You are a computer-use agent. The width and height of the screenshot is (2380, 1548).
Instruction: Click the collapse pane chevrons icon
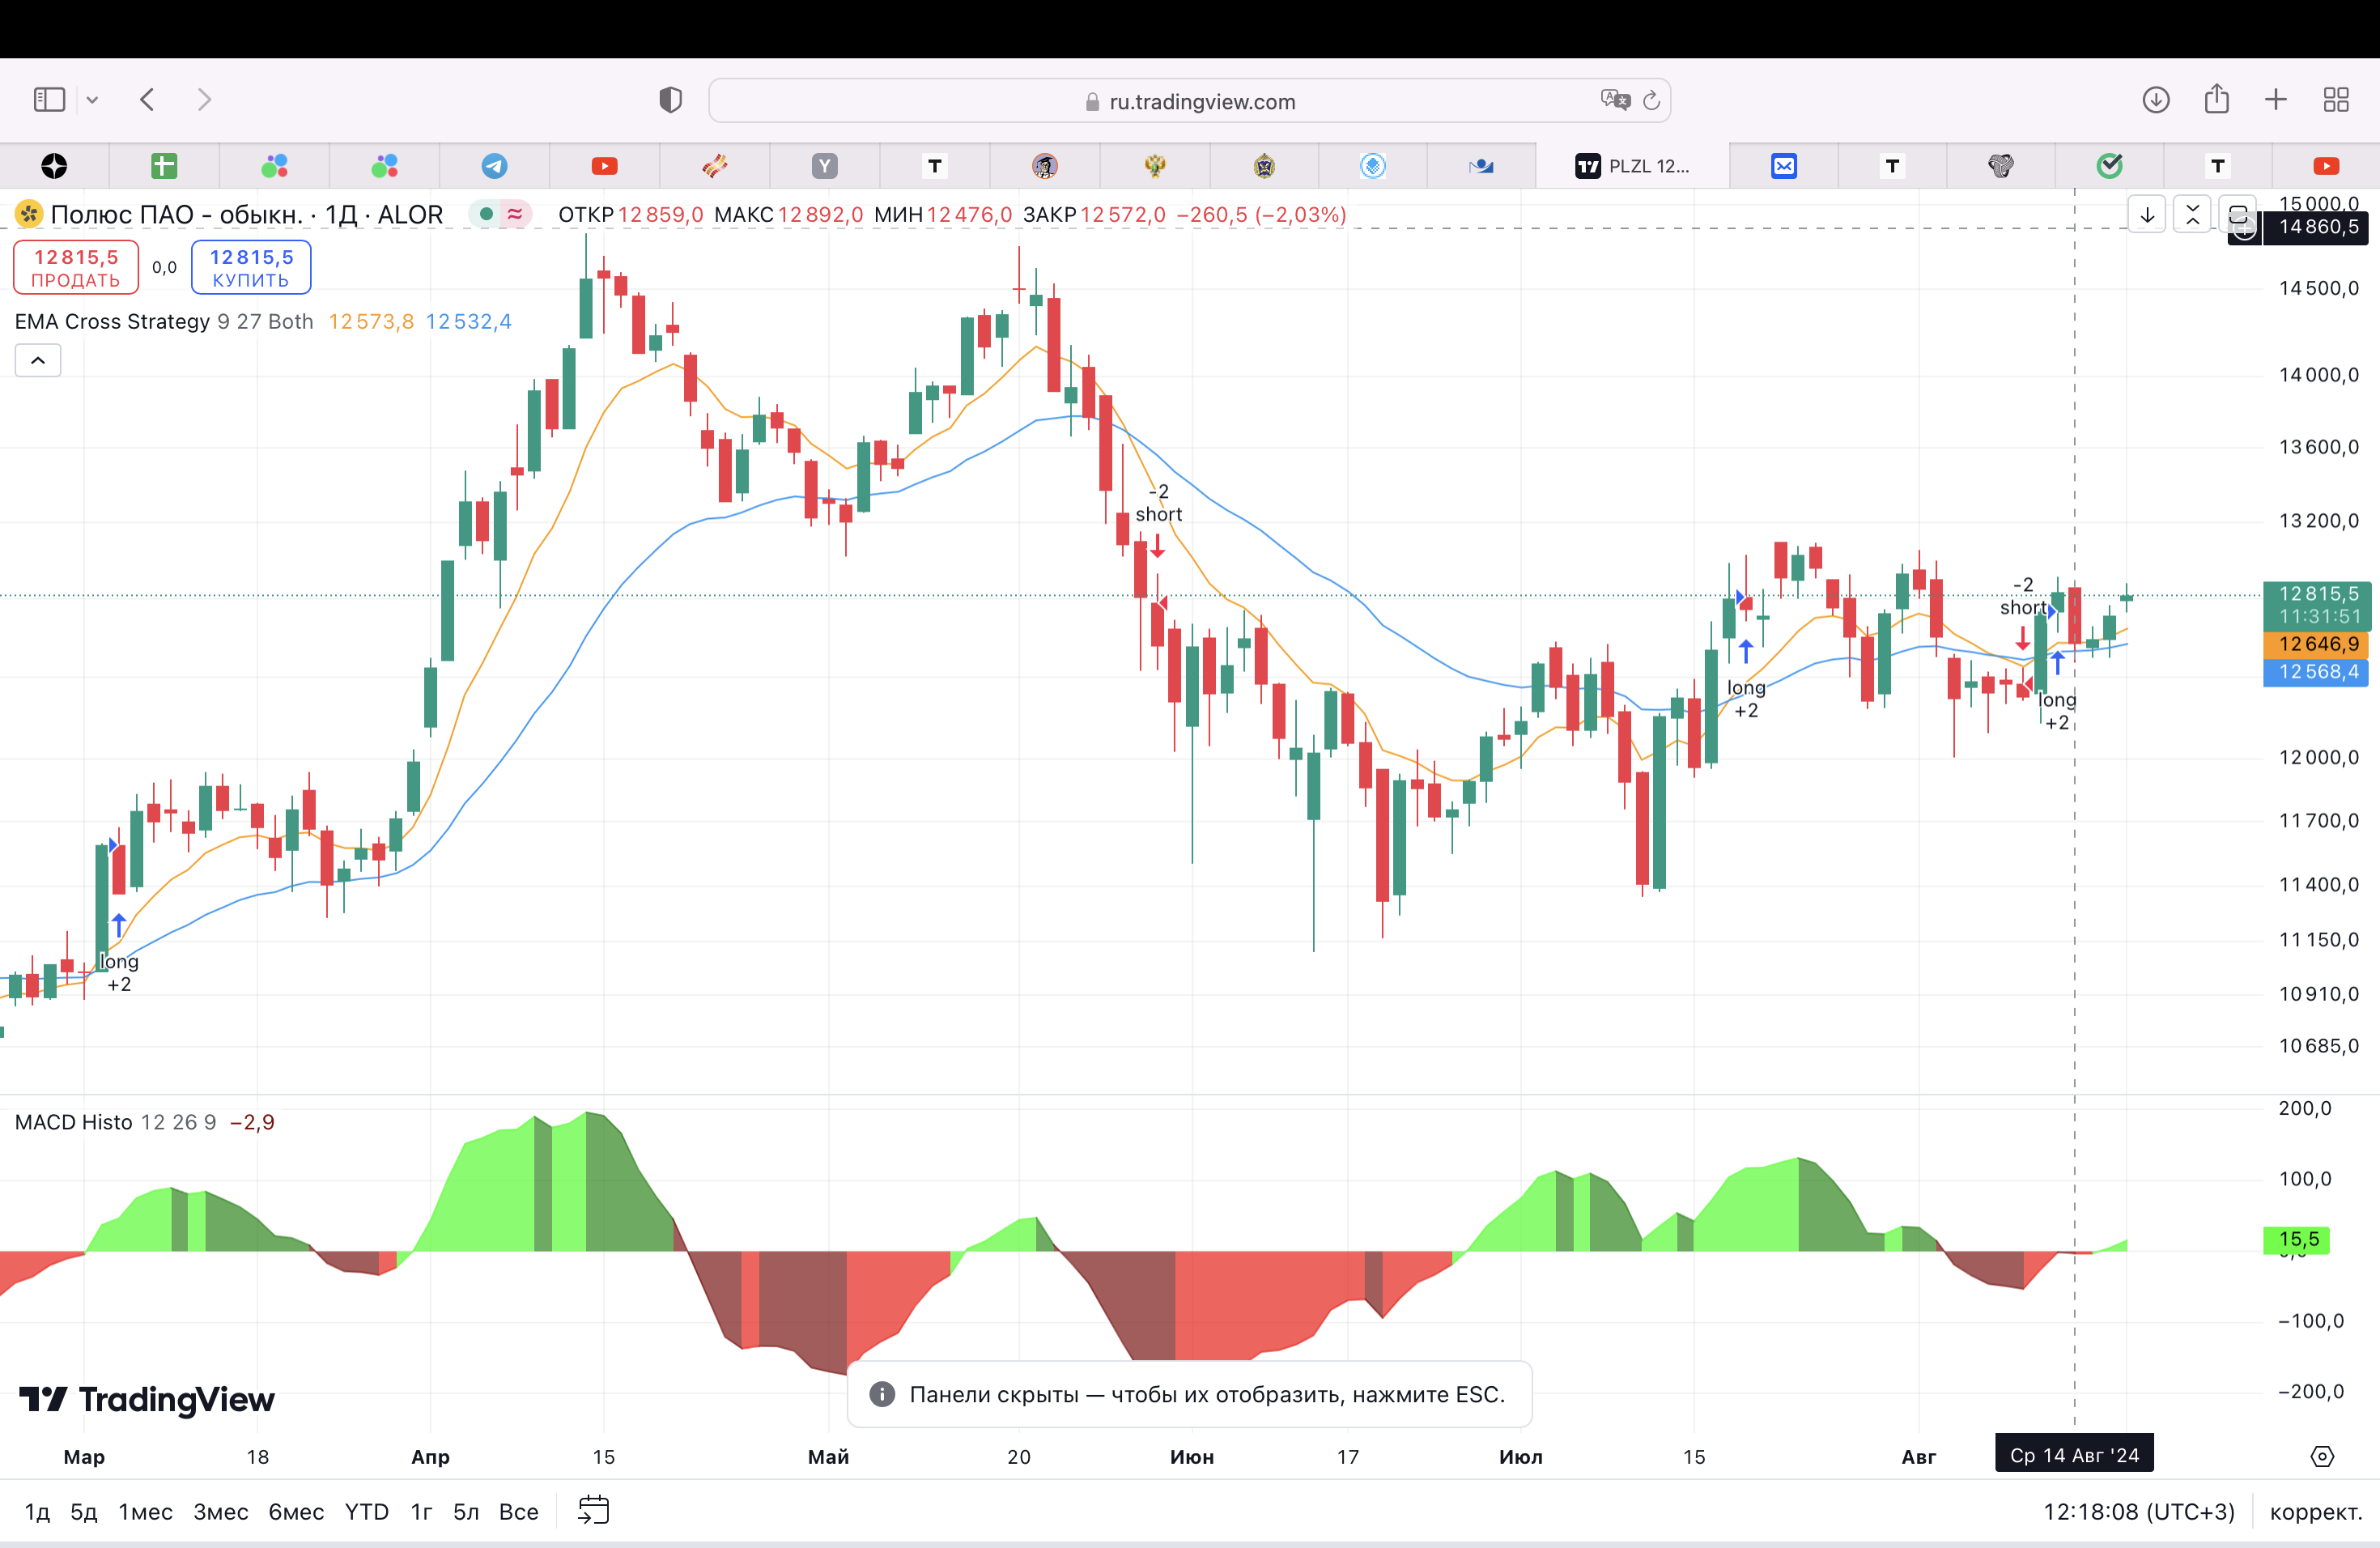point(2192,215)
